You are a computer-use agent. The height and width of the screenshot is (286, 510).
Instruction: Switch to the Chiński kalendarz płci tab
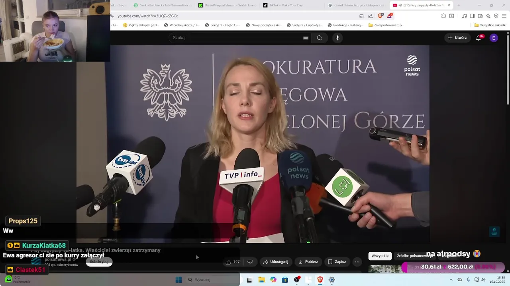click(356, 5)
